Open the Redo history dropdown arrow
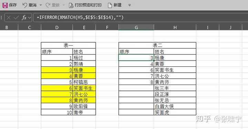 [64, 5]
